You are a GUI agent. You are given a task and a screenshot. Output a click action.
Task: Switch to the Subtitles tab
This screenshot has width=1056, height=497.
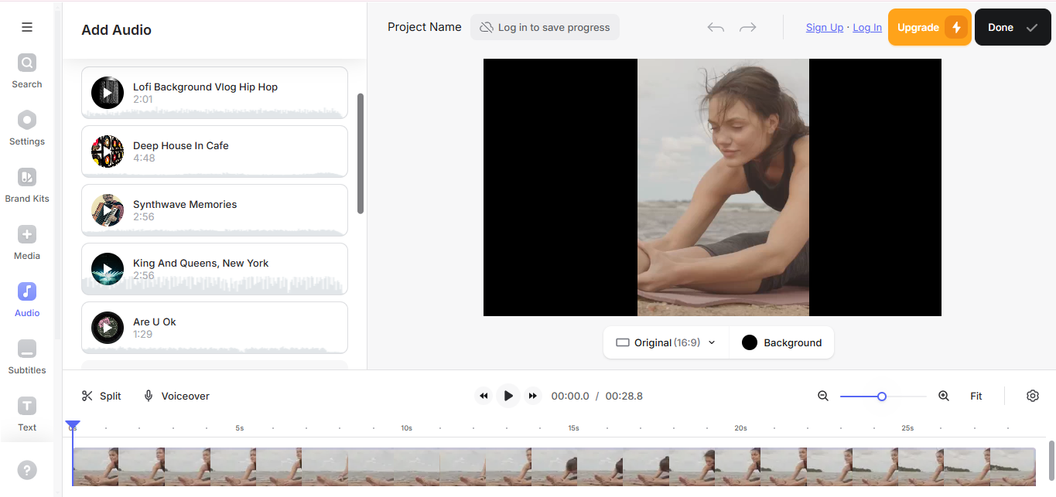pyautogui.click(x=27, y=356)
